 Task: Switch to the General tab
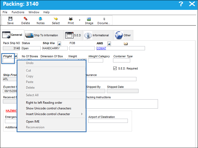point(12,35)
